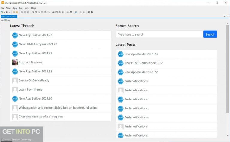This screenshot has width=230, height=142.
Task: Click the scrollbar down arrow
Action: [228, 136]
